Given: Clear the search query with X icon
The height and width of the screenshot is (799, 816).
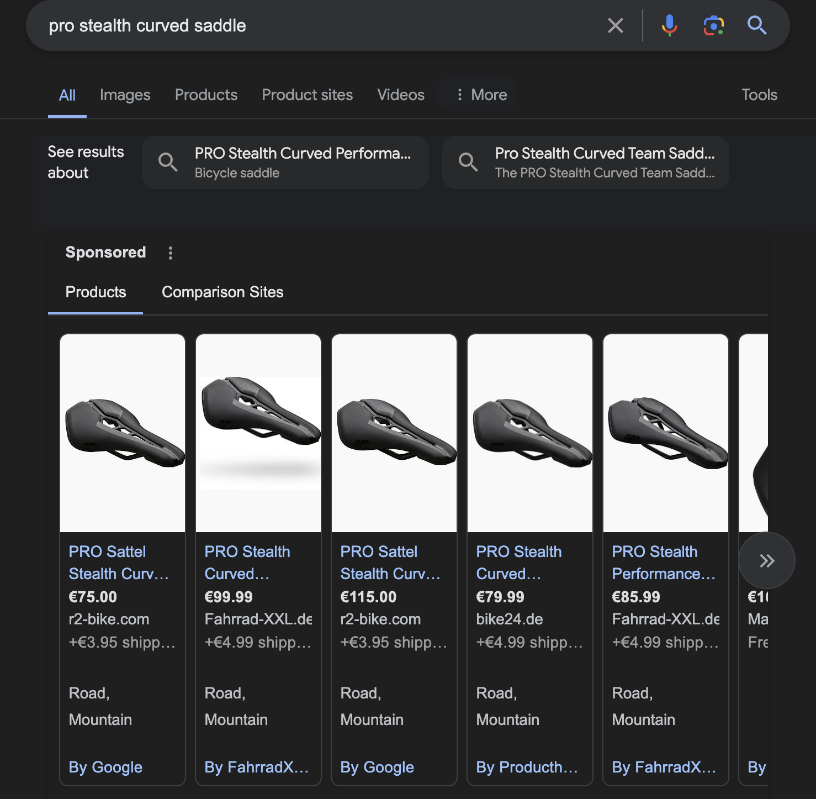Looking at the screenshot, I should click(615, 25).
